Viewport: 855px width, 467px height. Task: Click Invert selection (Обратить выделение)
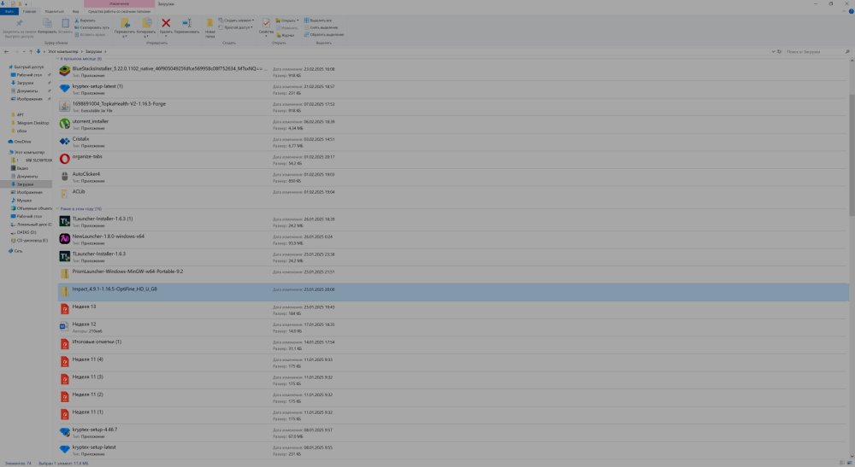[324, 34]
